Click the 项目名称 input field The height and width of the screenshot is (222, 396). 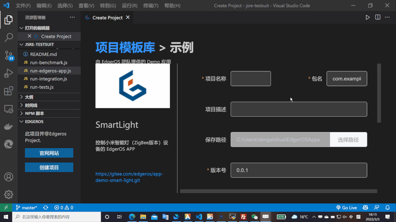tap(251, 78)
